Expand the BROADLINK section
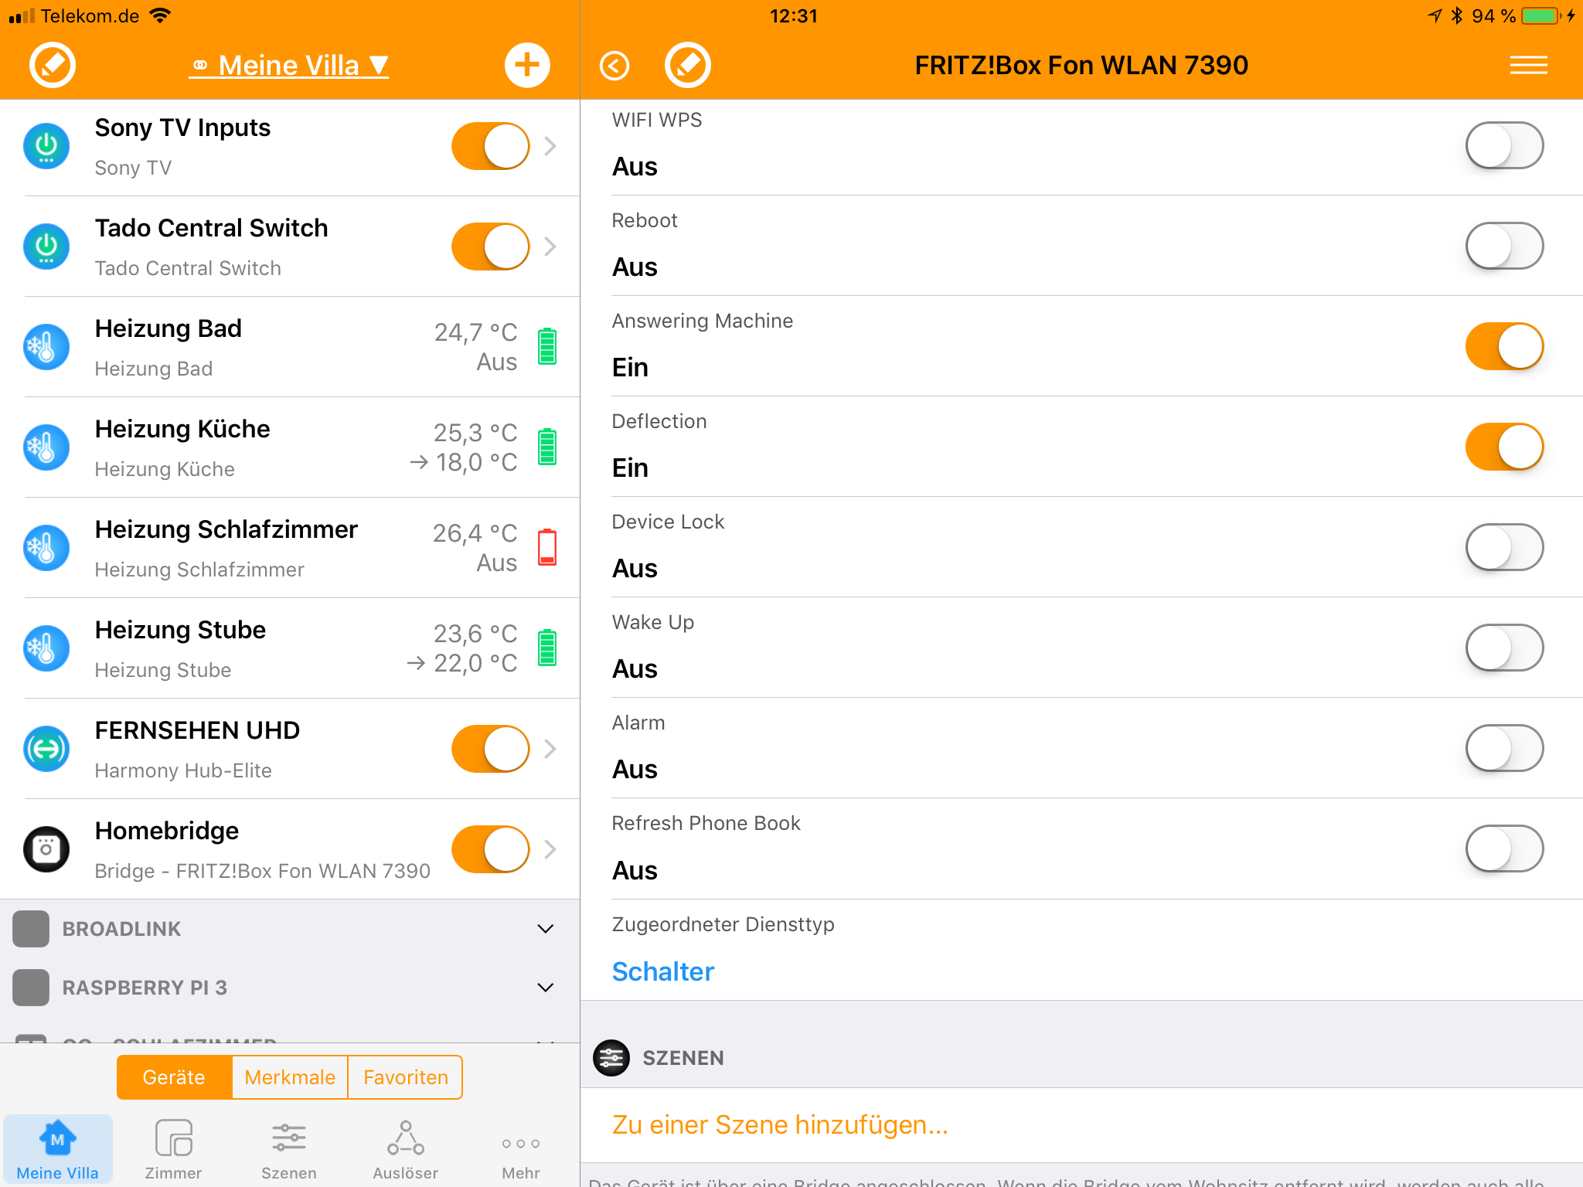This screenshot has height=1187, width=1583. point(545,929)
